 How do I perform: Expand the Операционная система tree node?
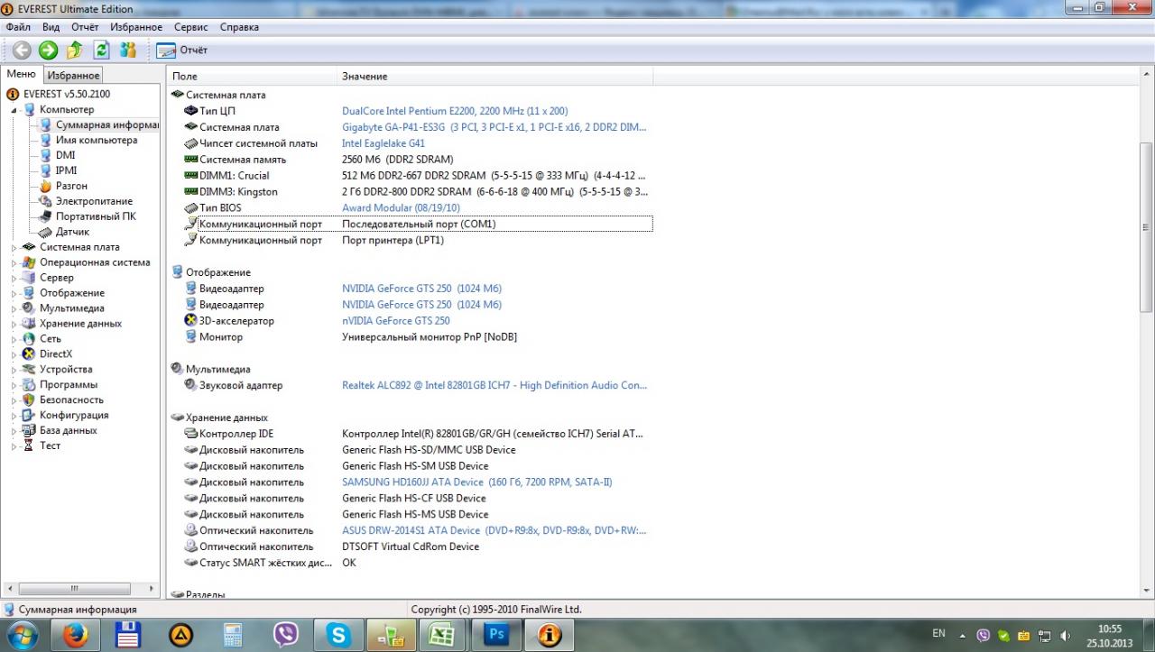(14, 262)
